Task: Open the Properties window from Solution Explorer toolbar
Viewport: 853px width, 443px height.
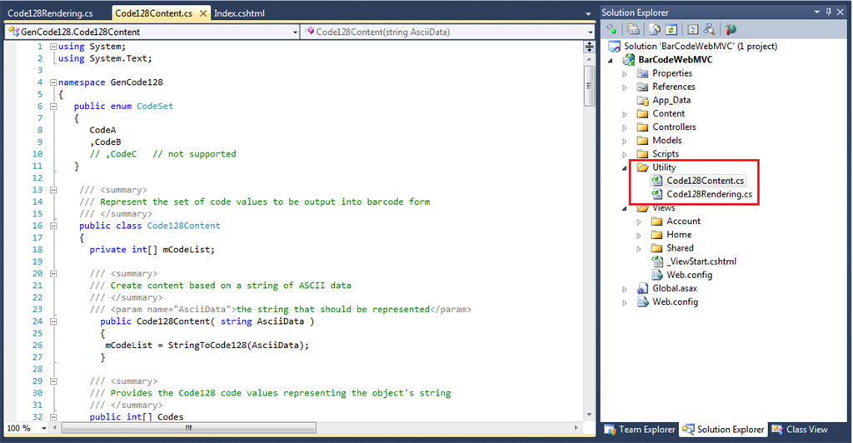Action: (634, 29)
